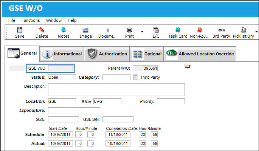
Task: Switch to the Informational tab
Action: [62, 54]
